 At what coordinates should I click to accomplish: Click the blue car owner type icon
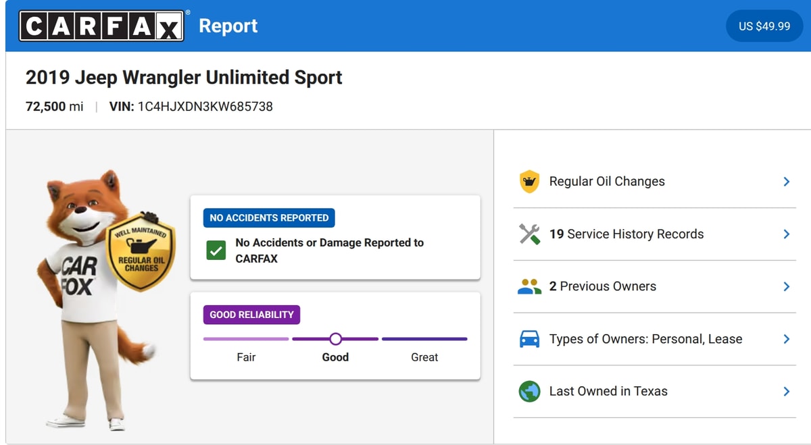click(529, 339)
